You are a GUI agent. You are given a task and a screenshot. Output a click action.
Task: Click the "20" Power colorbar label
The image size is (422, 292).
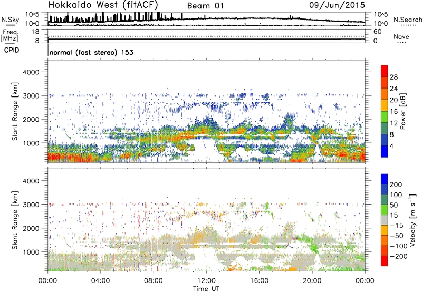[394, 100]
